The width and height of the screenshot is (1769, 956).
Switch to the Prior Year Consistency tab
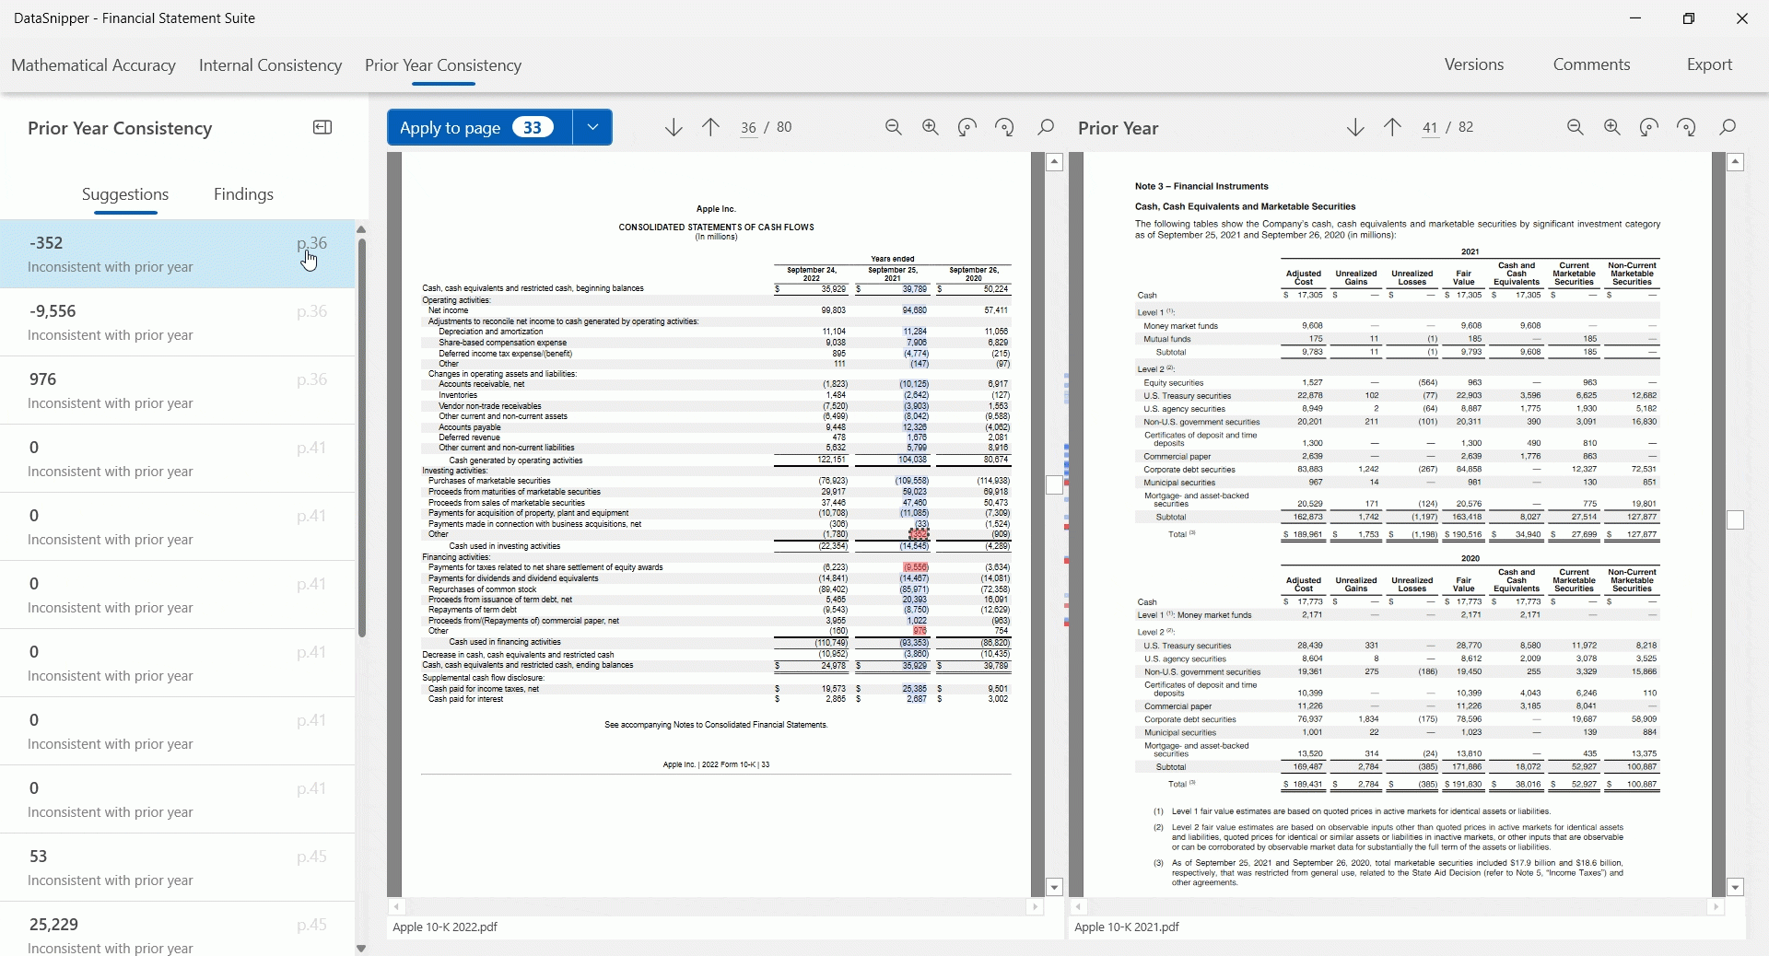click(443, 65)
